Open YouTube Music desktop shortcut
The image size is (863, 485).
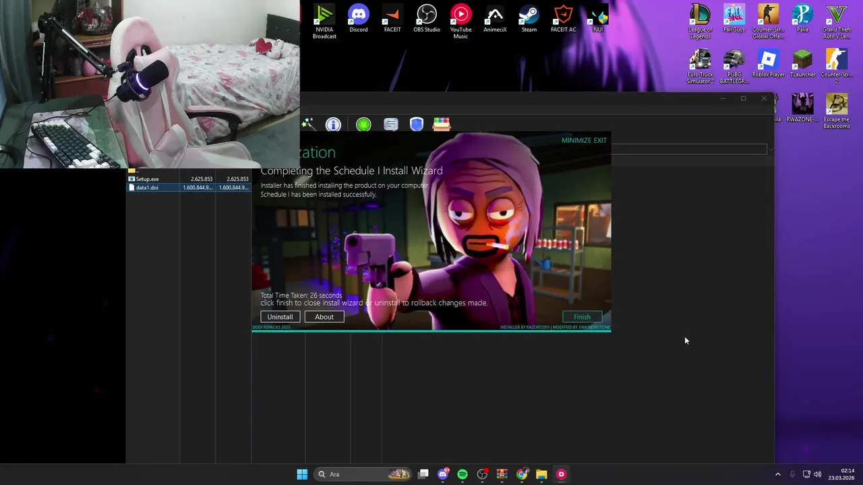pyautogui.click(x=460, y=22)
